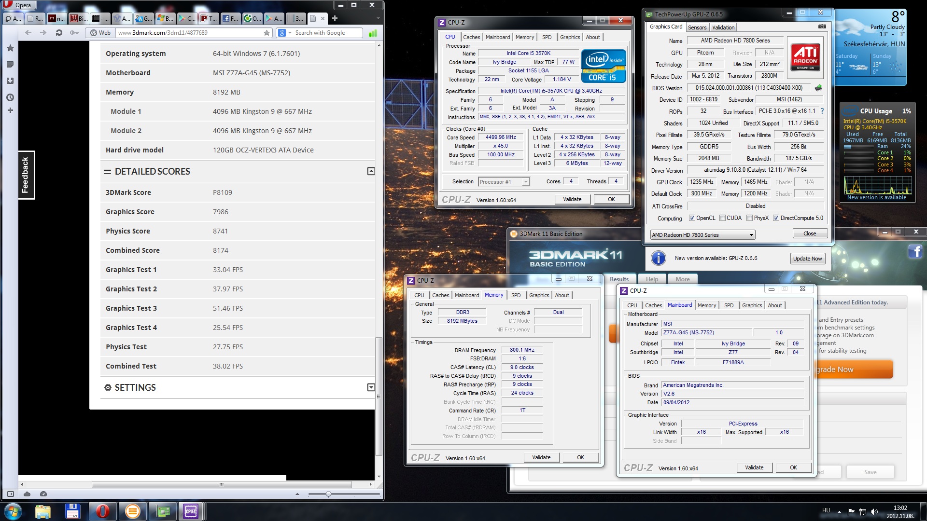927x521 pixels.
Task: Go forward in Opera browser
Action: (x=43, y=33)
